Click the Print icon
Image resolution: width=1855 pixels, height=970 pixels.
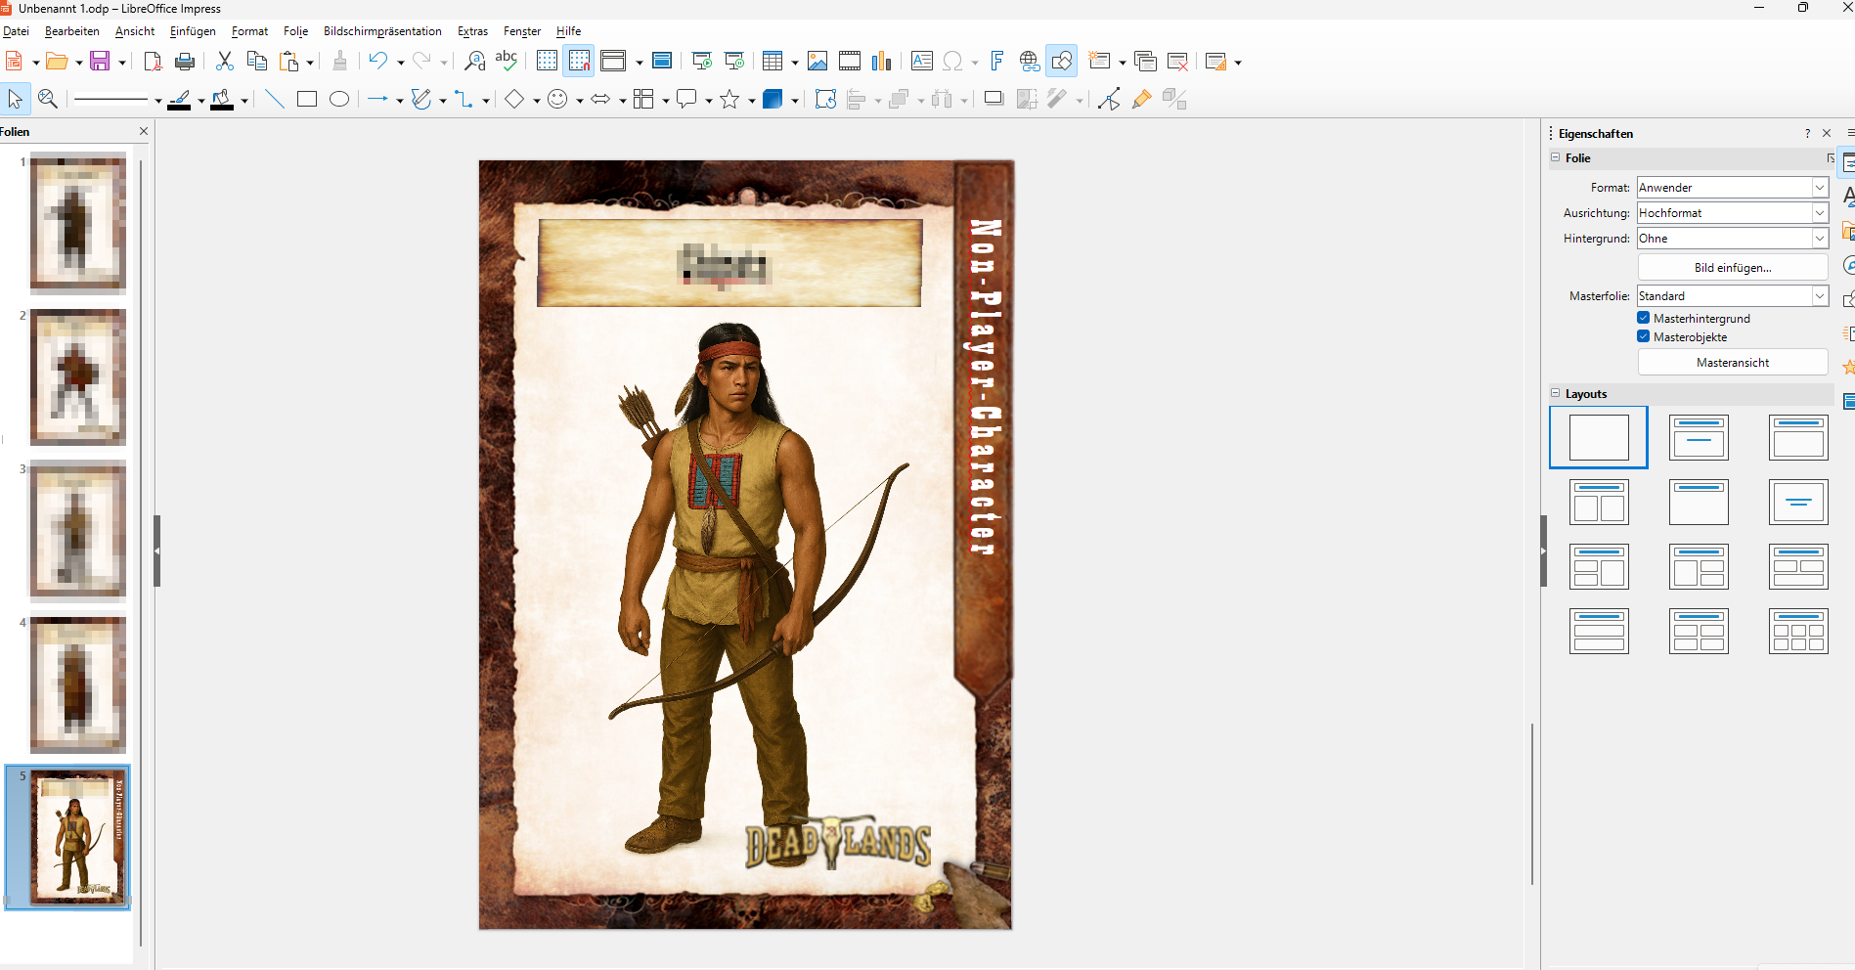[x=184, y=62]
